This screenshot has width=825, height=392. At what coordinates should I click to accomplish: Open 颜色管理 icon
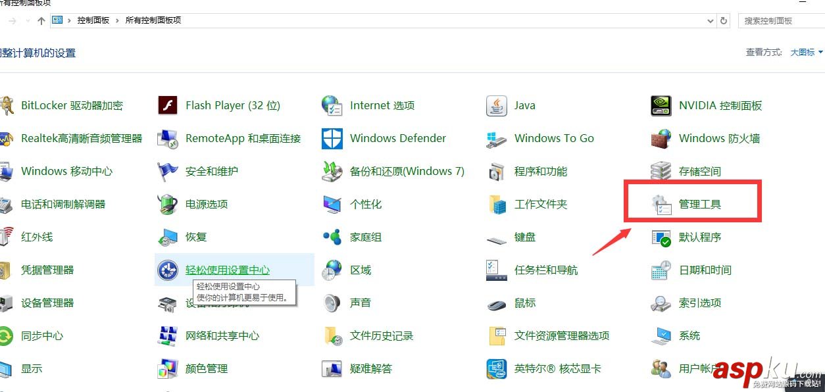168,368
